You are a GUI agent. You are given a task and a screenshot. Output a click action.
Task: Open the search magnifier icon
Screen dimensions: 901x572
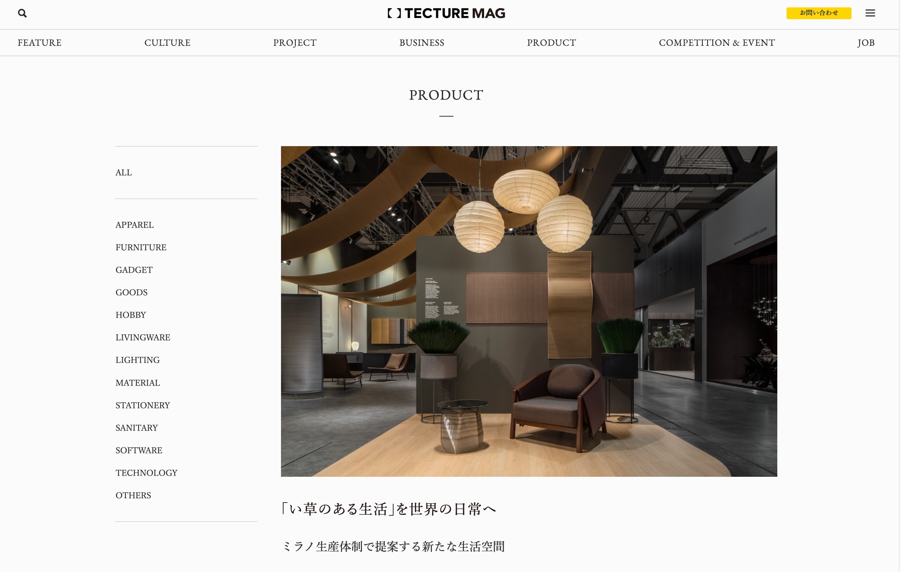23,13
